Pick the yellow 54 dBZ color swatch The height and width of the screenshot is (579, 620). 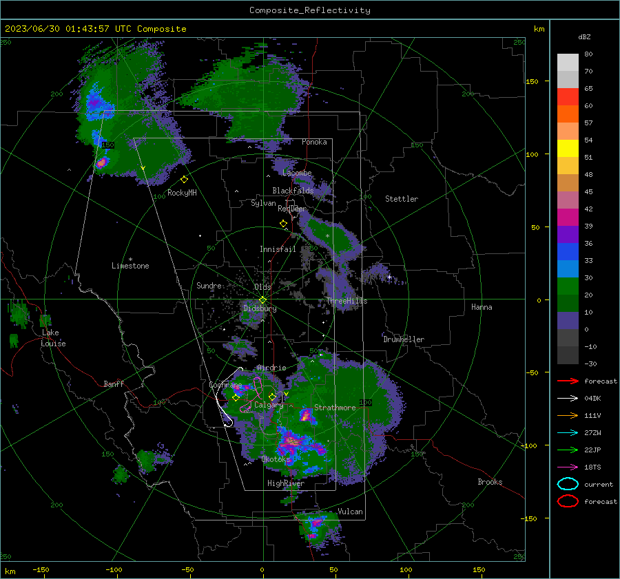tap(568, 148)
